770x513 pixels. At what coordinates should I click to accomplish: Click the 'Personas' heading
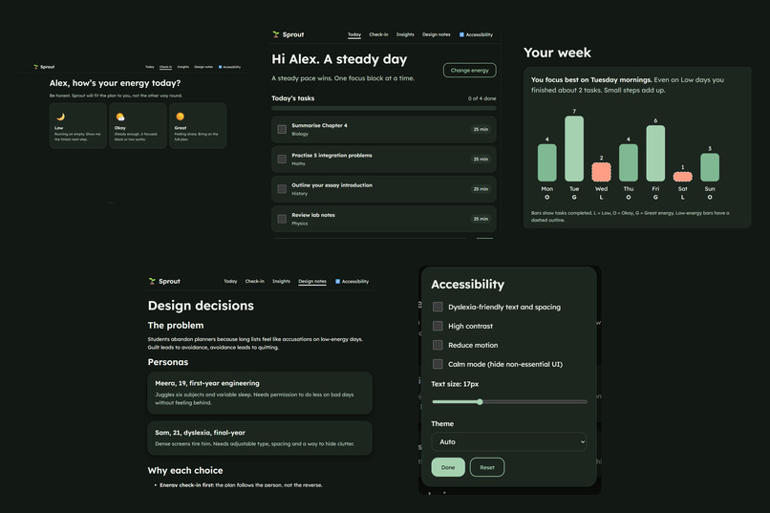pyautogui.click(x=168, y=362)
